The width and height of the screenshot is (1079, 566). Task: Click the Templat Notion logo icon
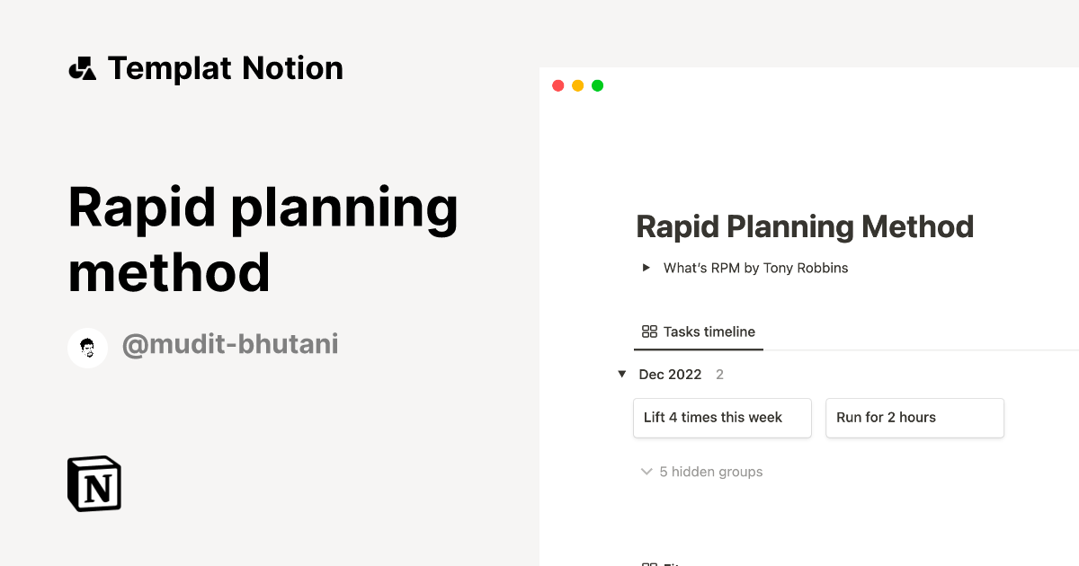pos(82,67)
